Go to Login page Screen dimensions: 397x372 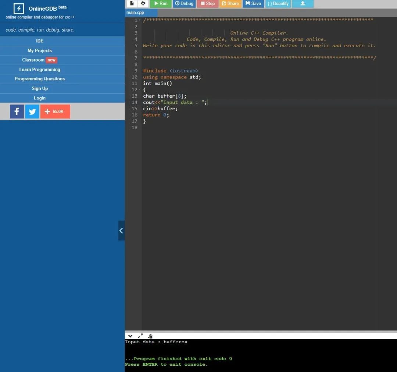click(x=39, y=98)
